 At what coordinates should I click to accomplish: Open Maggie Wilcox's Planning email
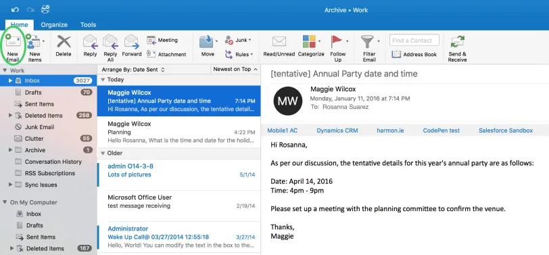[179, 132]
